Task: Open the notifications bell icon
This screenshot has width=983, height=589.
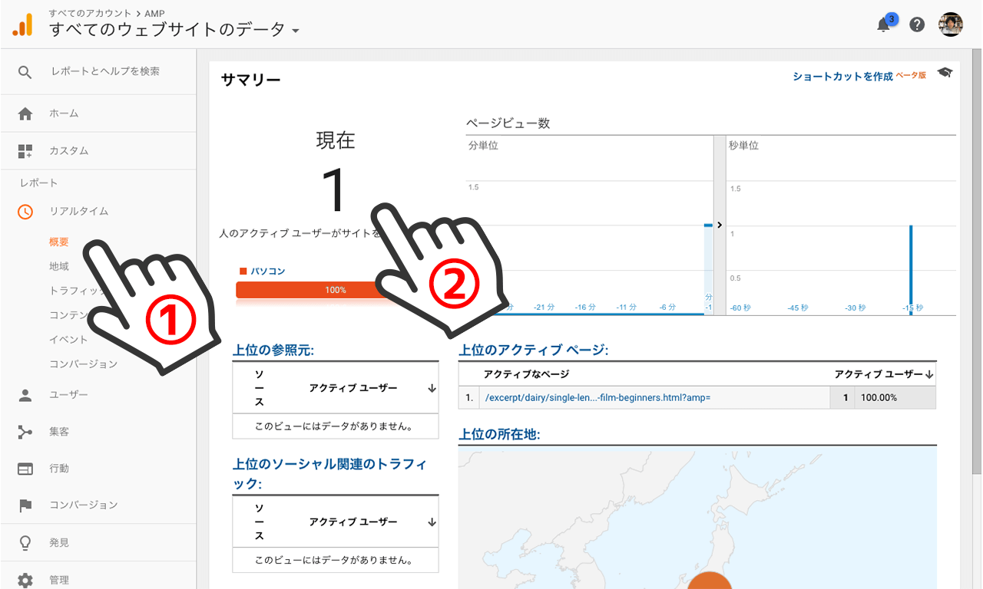Action: 884,25
